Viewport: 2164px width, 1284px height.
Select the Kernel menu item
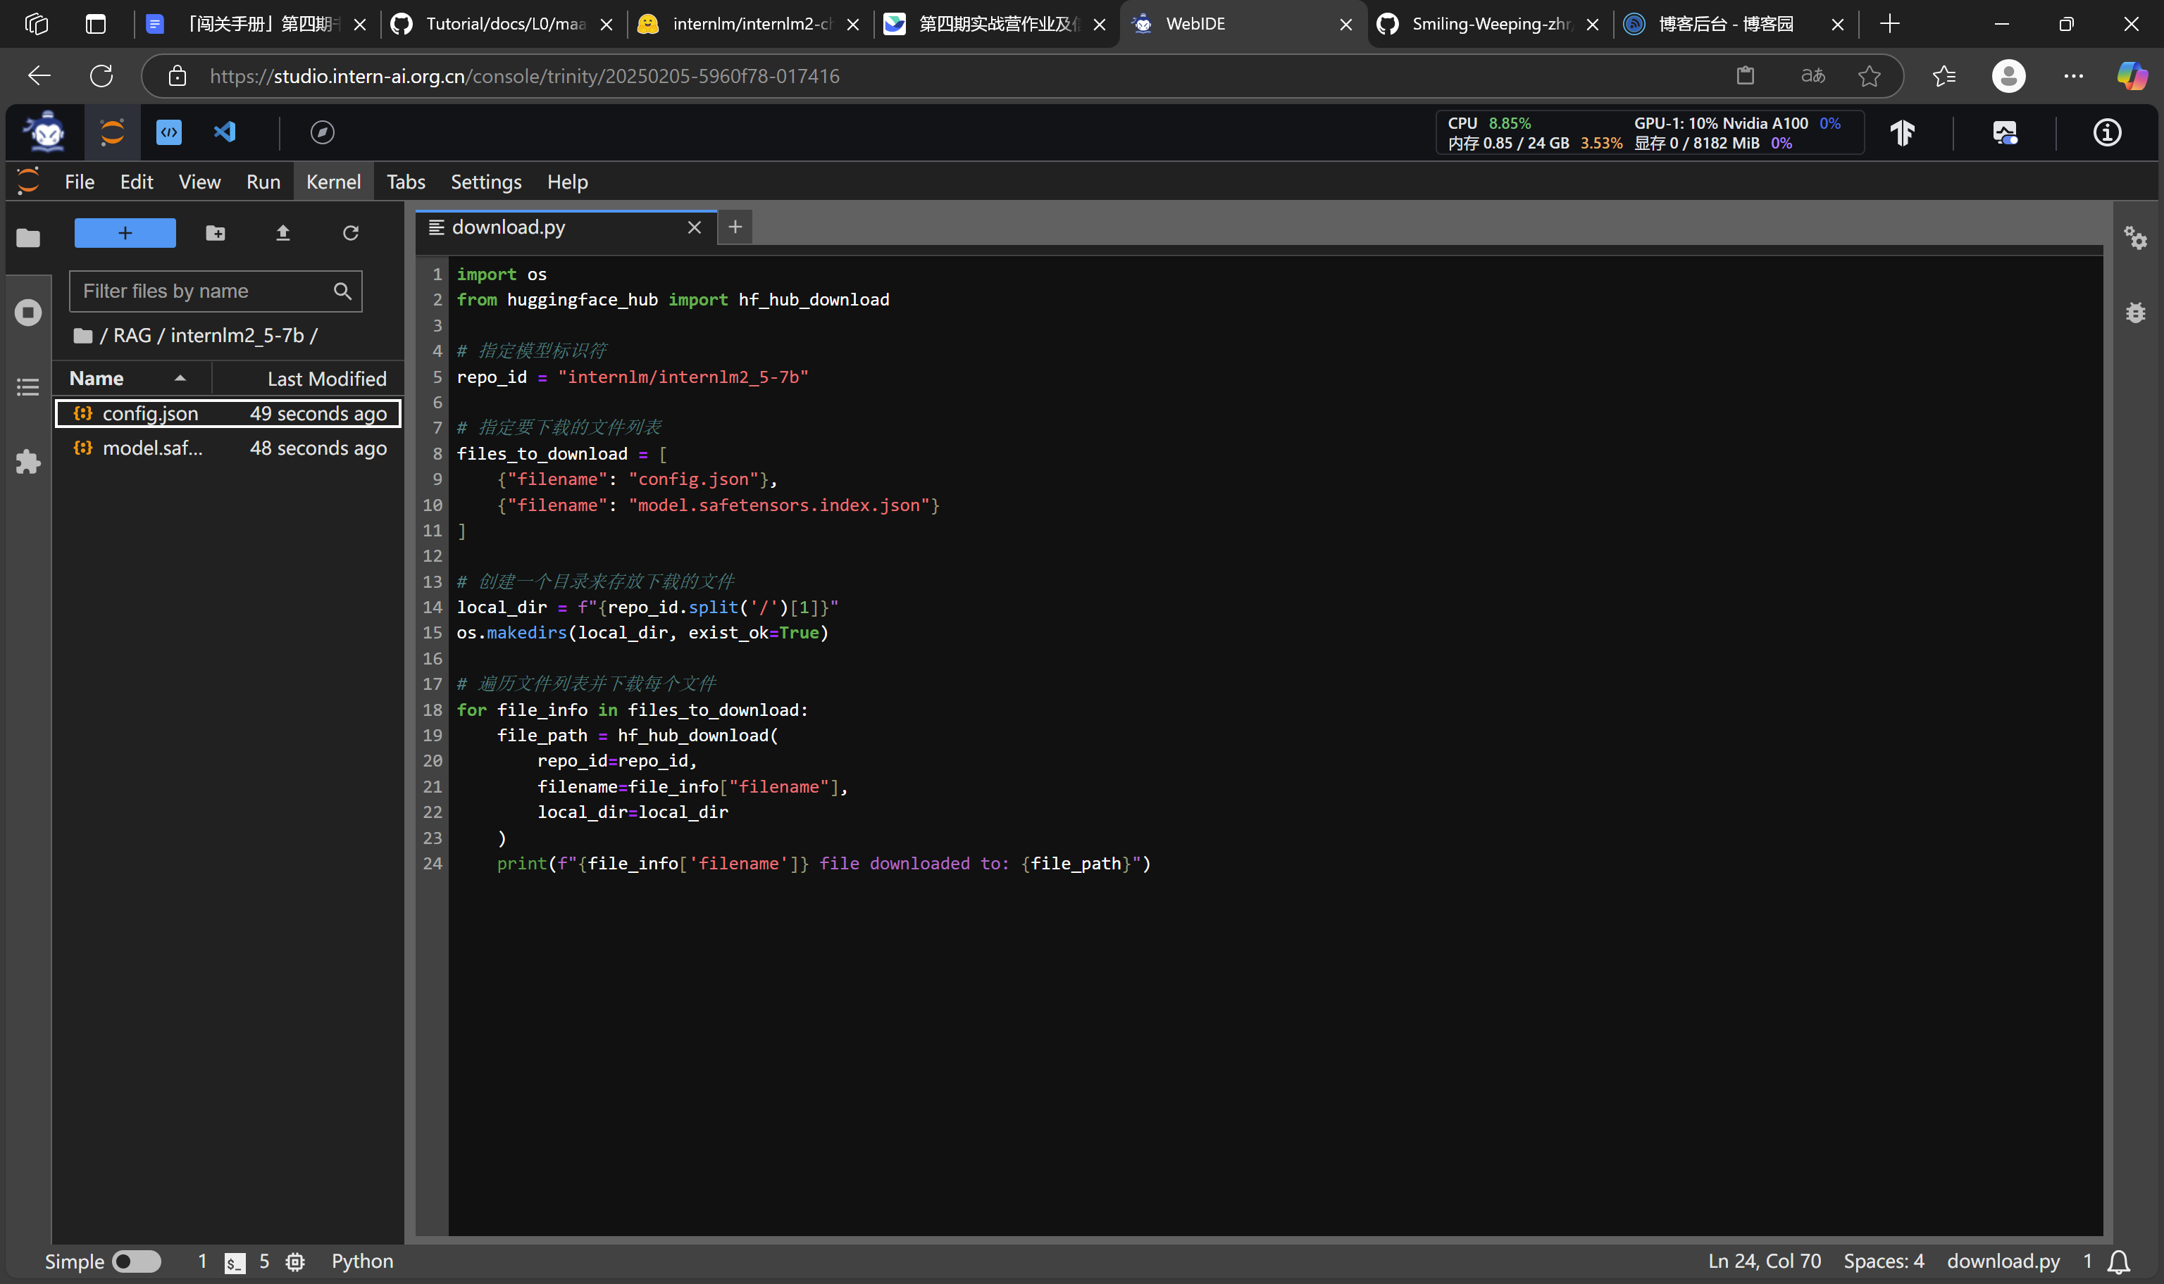pyautogui.click(x=332, y=180)
